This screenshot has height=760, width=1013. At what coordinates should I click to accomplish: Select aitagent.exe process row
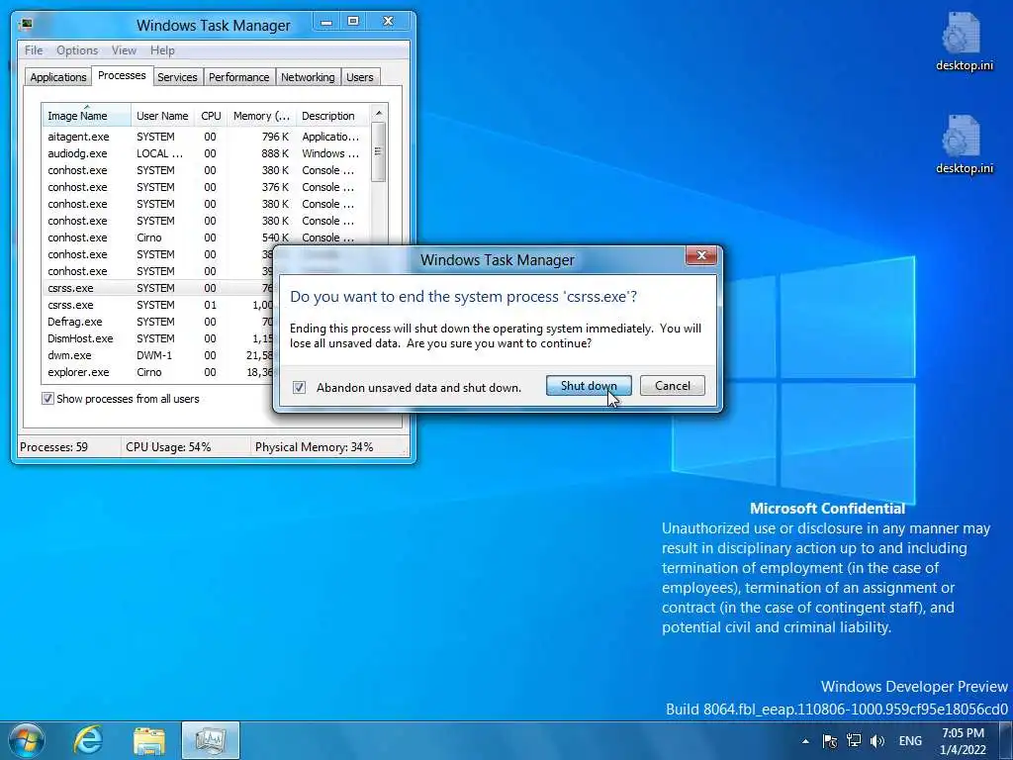tap(206, 137)
